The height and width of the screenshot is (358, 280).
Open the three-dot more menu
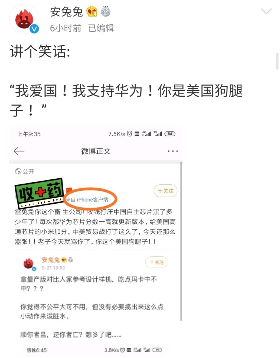coord(173,151)
